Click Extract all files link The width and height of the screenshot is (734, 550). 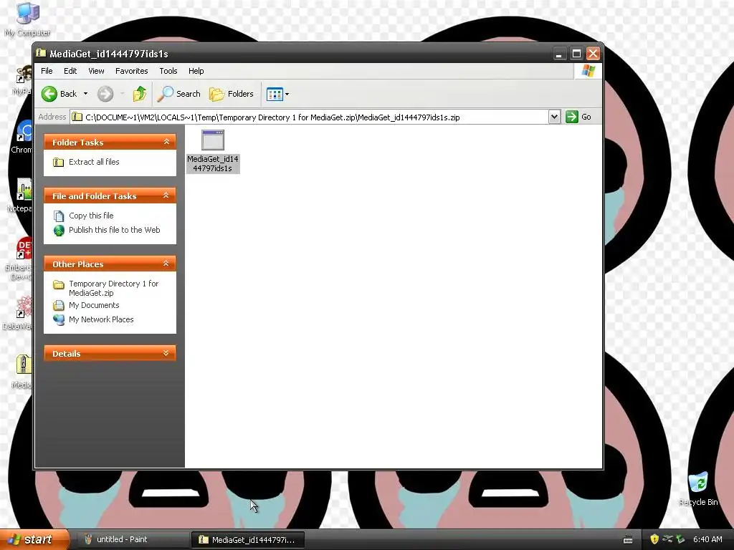94,162
